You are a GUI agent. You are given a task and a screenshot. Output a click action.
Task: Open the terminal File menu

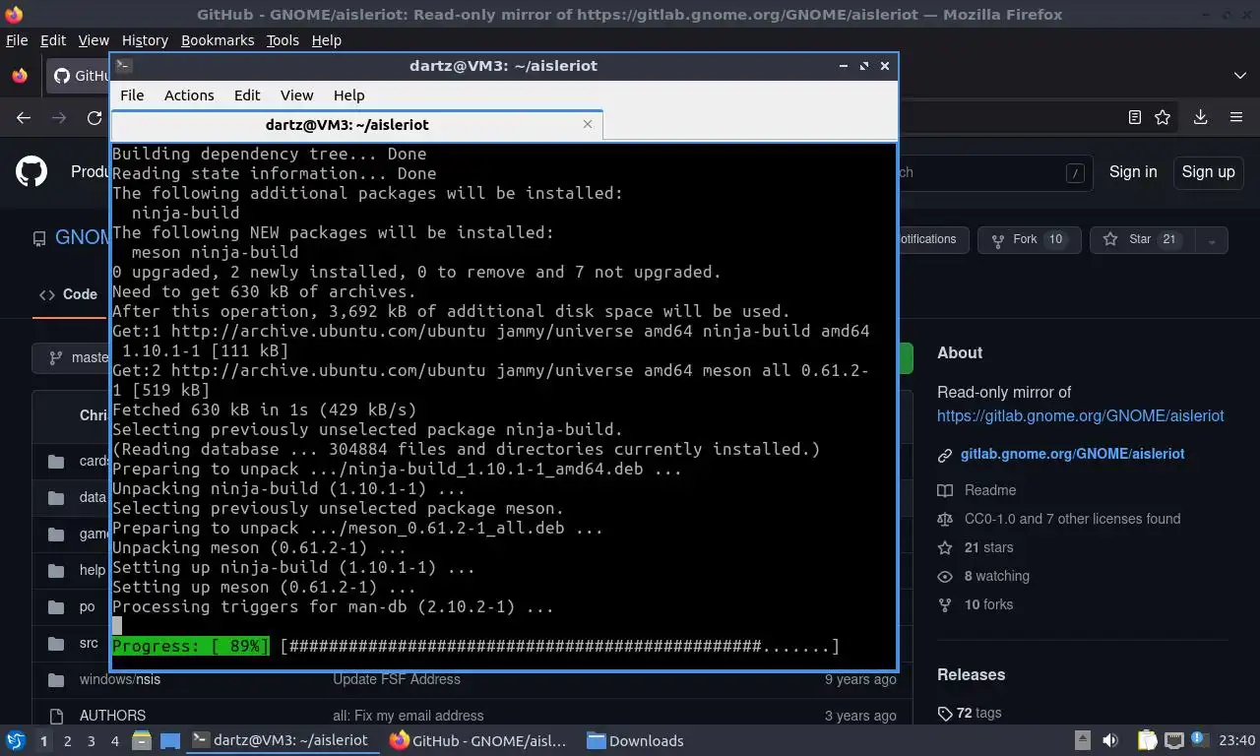pos(132,95)
